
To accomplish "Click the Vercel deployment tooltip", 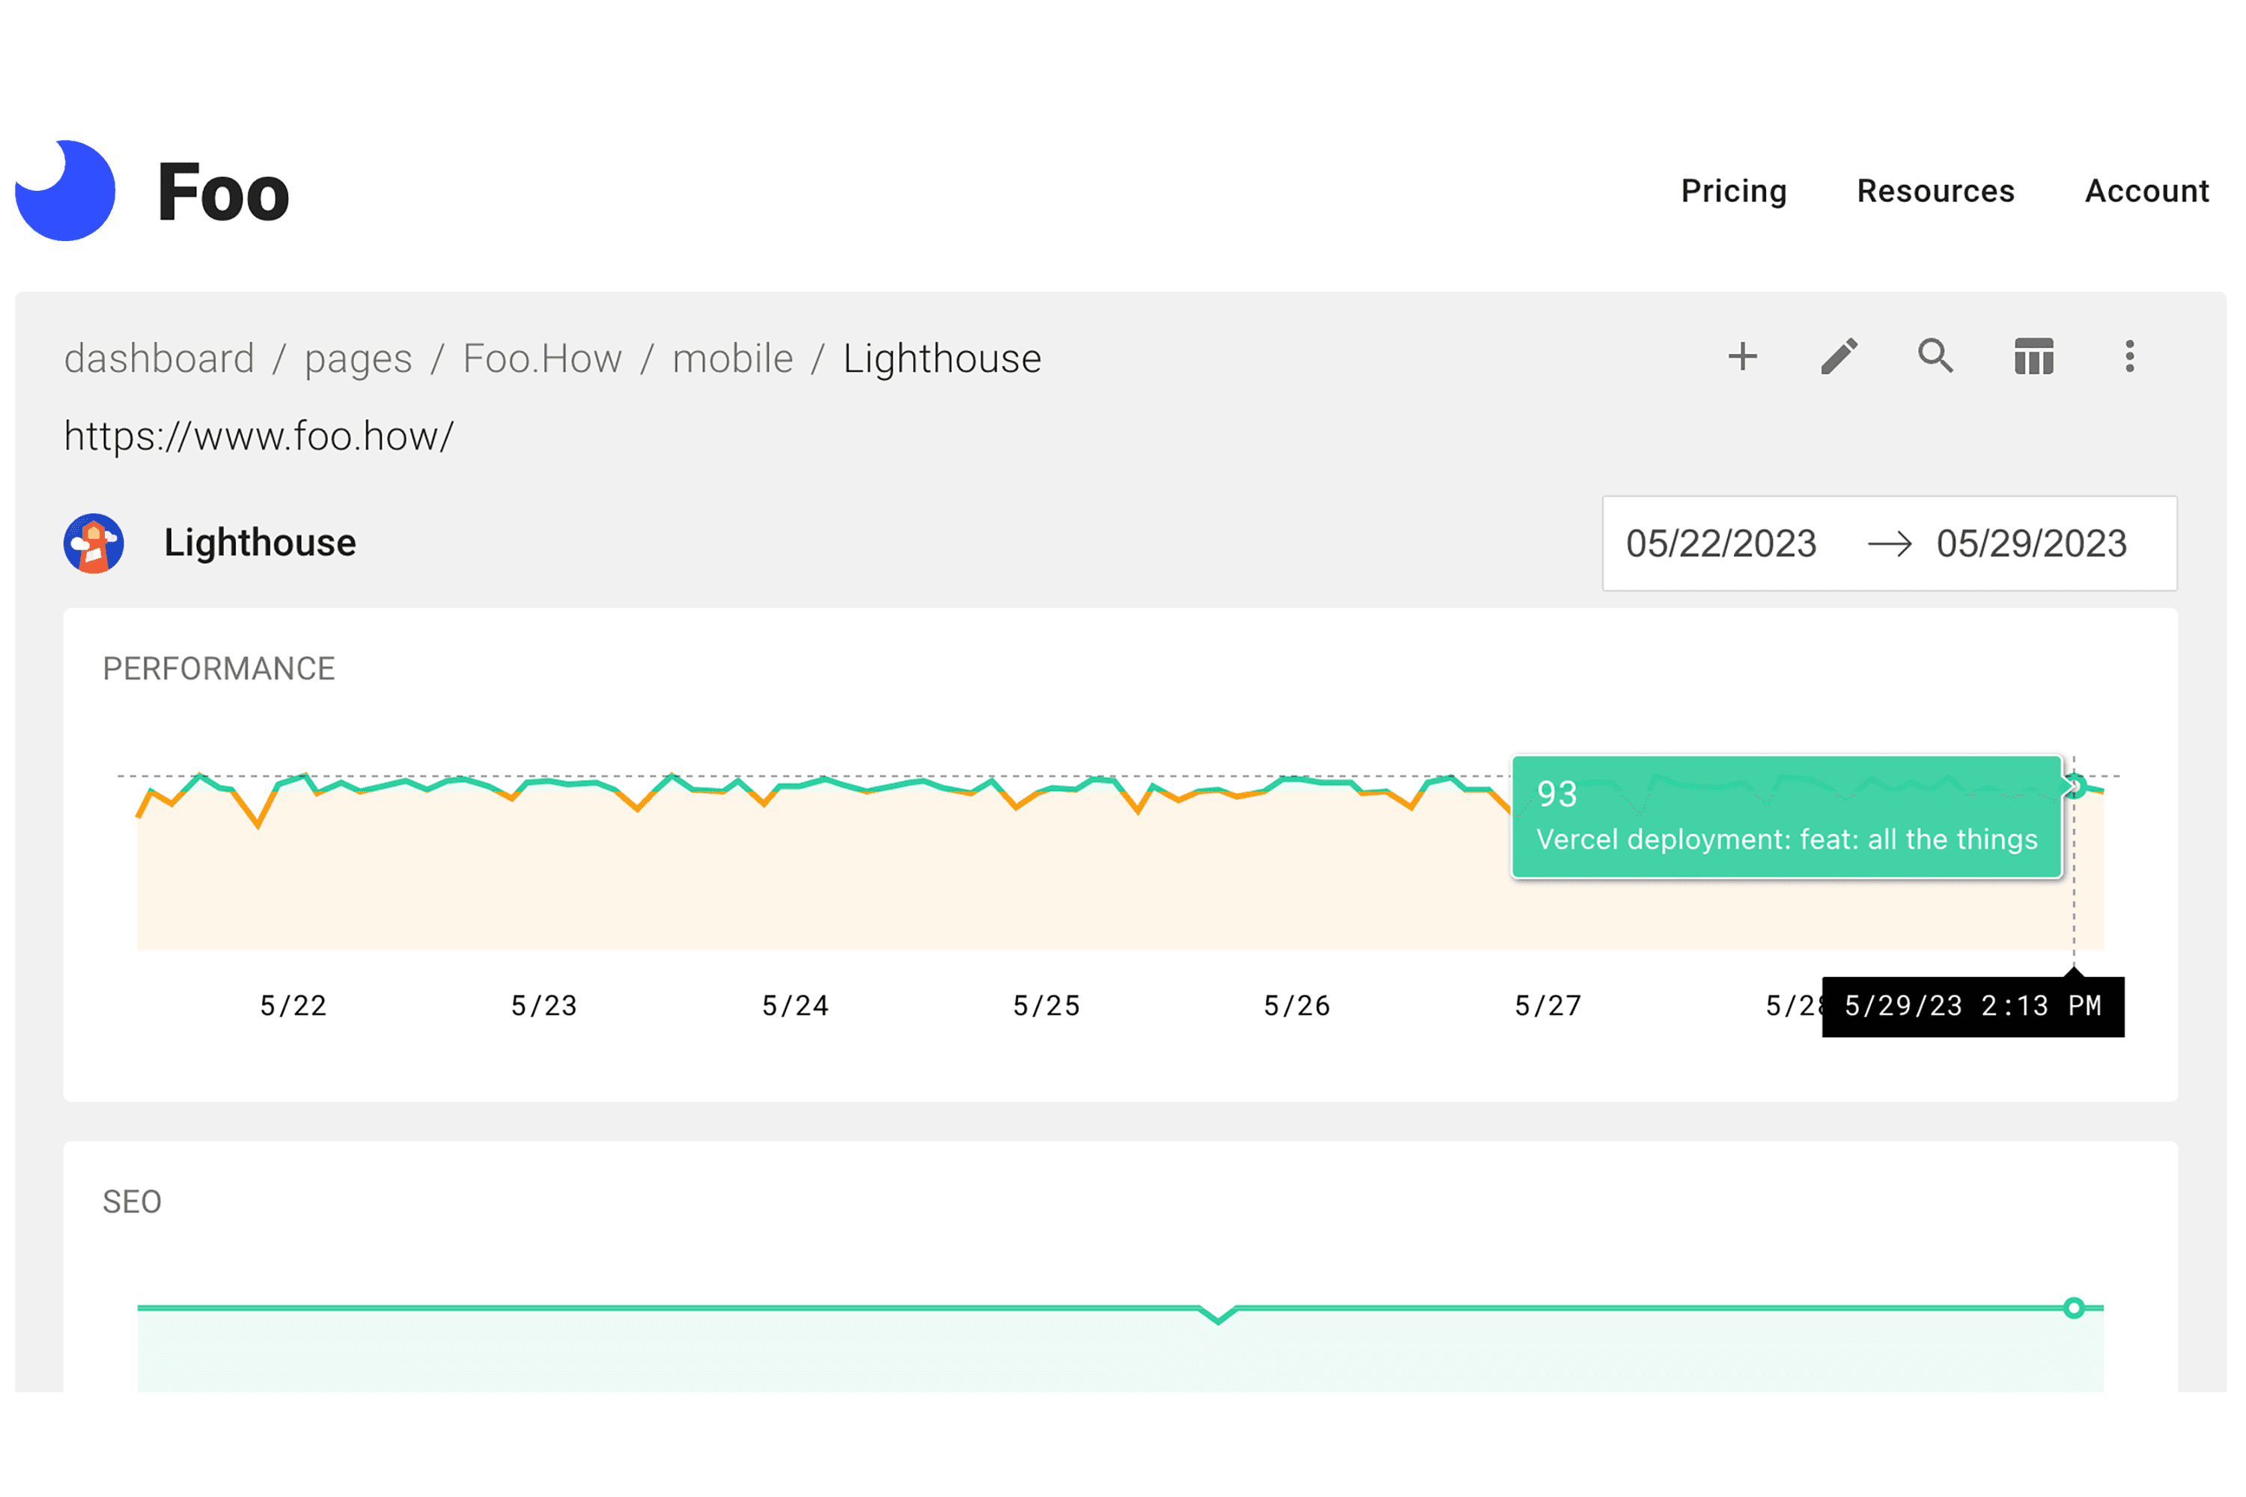I will click(1786, 818).
